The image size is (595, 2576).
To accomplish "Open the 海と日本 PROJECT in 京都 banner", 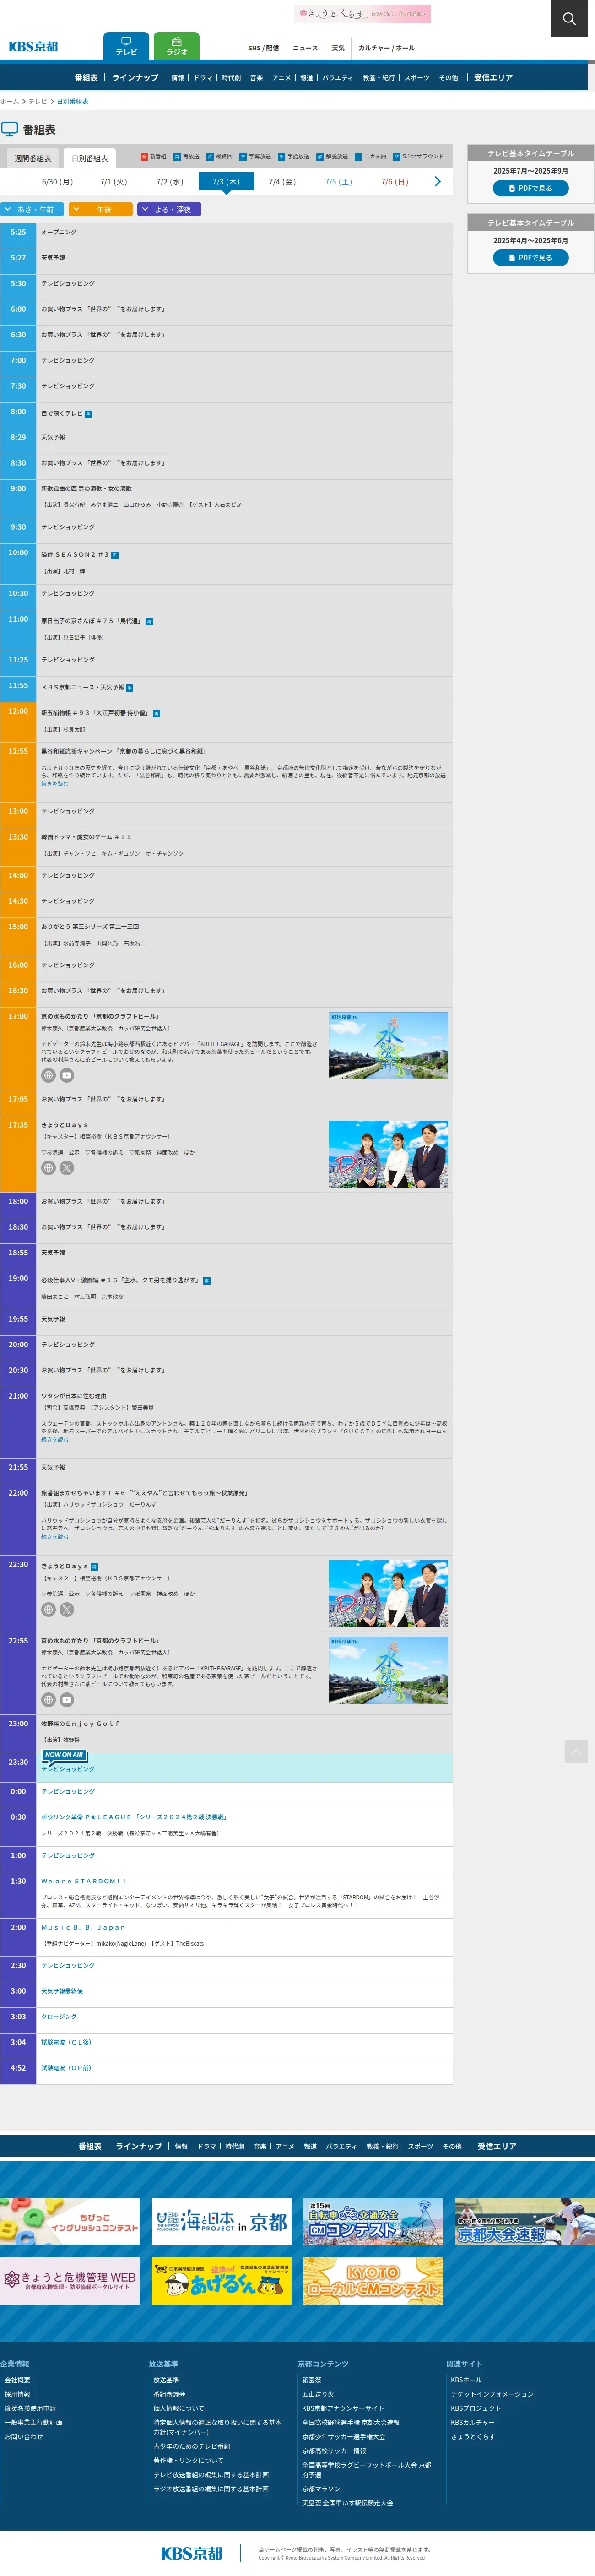I will (221, 2221).
